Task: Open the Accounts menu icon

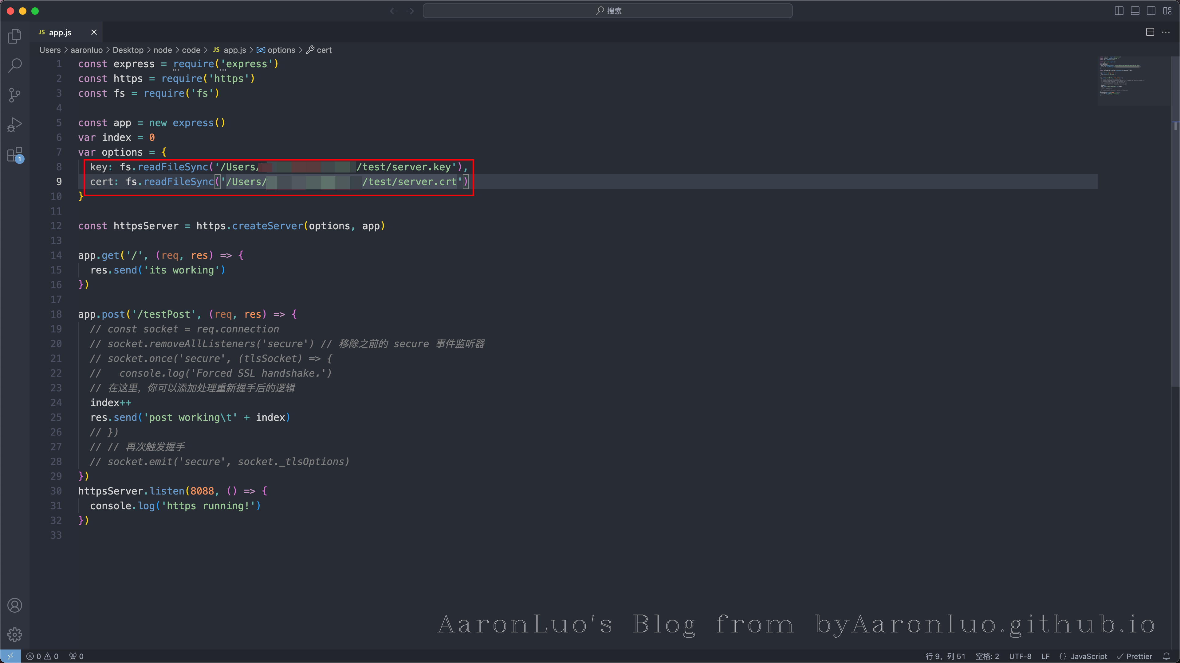Action: pyautogui.click(x=15, y=605)
